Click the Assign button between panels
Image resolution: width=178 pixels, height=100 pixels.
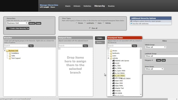pos(100,38)
